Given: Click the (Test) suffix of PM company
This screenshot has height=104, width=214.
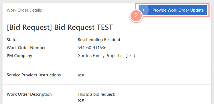Looking at the screenshot, I should pyautogui.click(x=130, y=56).
